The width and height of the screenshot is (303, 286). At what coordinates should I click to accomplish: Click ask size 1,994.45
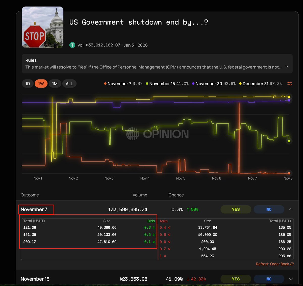coord(208,249)
